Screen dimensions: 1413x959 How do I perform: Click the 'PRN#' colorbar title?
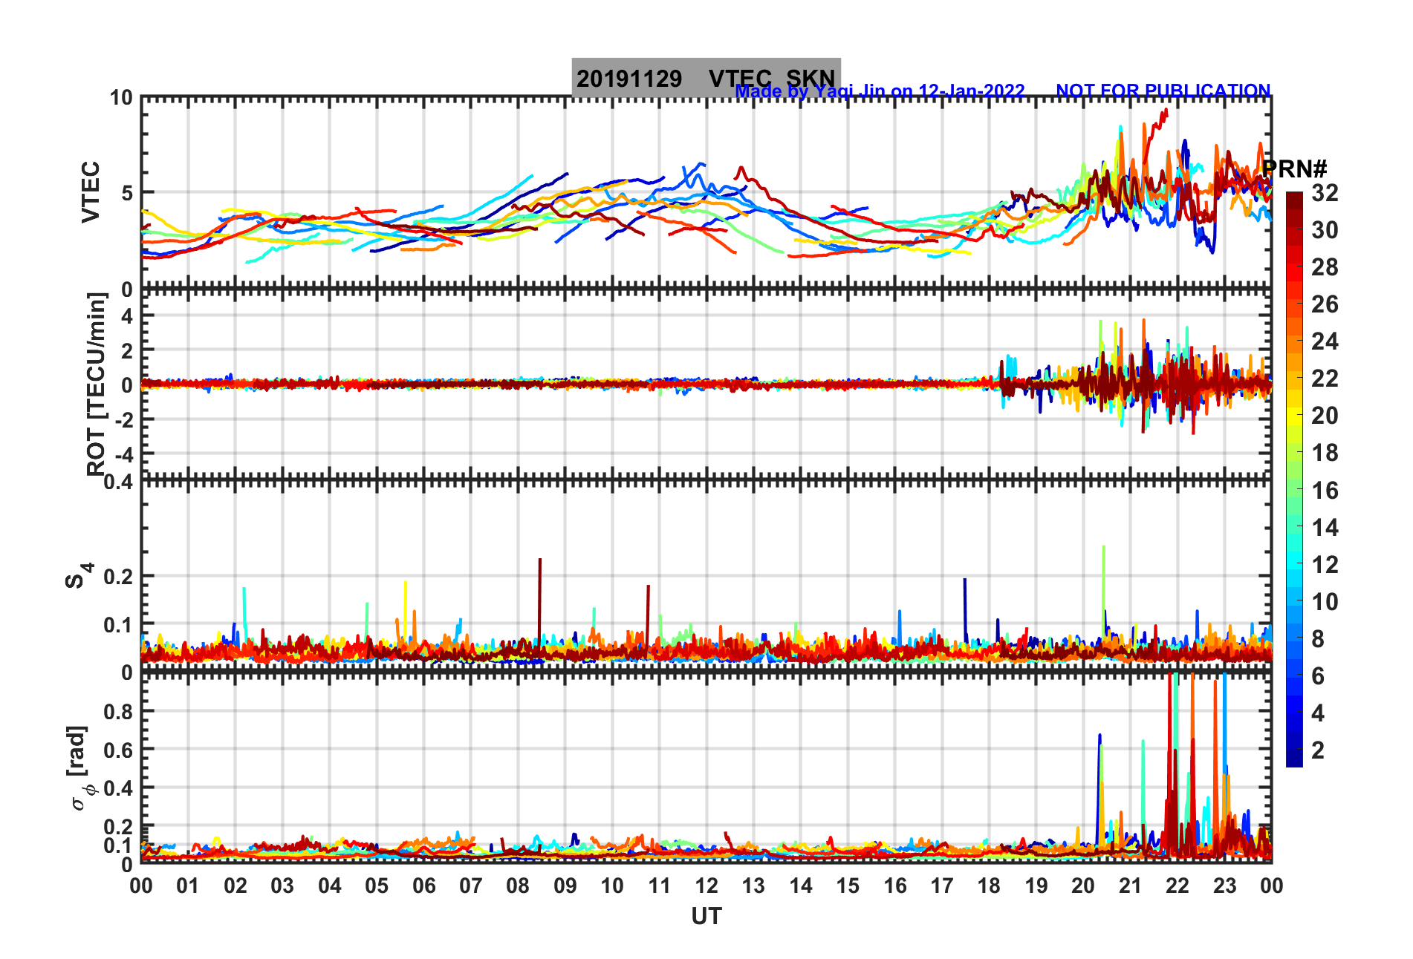(1294, 168)
